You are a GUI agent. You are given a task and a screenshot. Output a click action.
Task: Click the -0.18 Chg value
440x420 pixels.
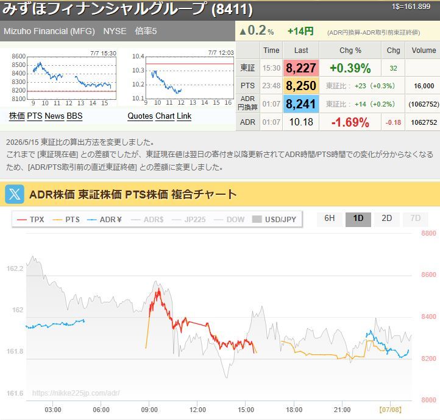coord(393,122)
